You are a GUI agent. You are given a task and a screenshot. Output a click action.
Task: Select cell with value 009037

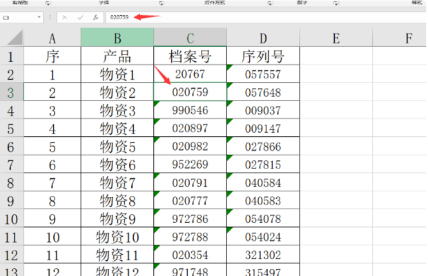(263, 110)
